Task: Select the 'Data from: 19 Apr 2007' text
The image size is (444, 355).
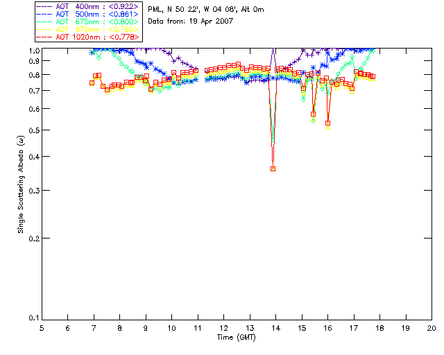Action: [x=190, y=21]
